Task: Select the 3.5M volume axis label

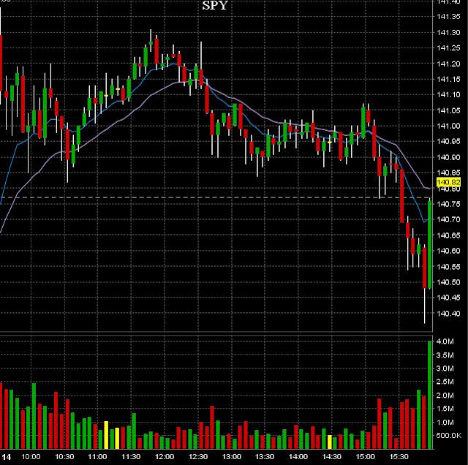Action: click(x=445, y=355)
